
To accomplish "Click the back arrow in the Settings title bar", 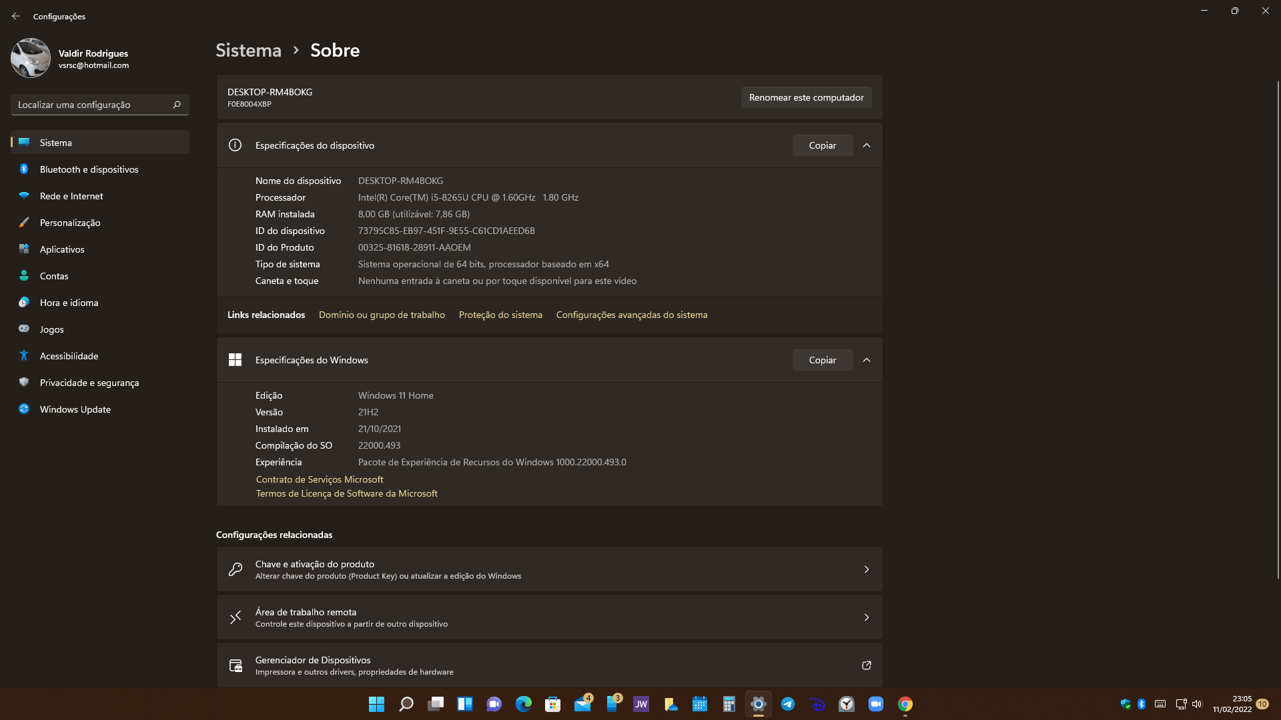I will tap(16, 16).
